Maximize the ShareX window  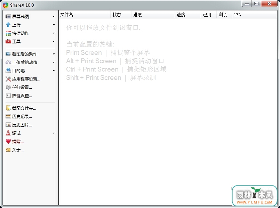256,4
